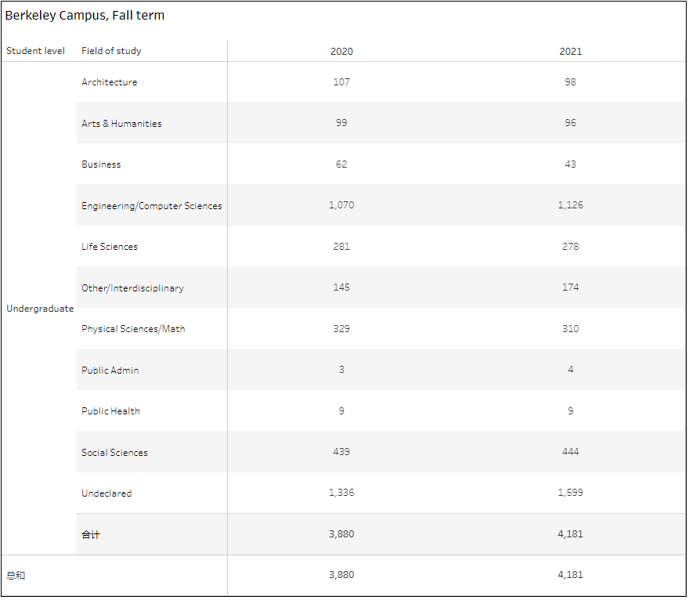Select the Social Sciences row label
The height and width of the screenshot is (600, 689).
pos(114,452)
